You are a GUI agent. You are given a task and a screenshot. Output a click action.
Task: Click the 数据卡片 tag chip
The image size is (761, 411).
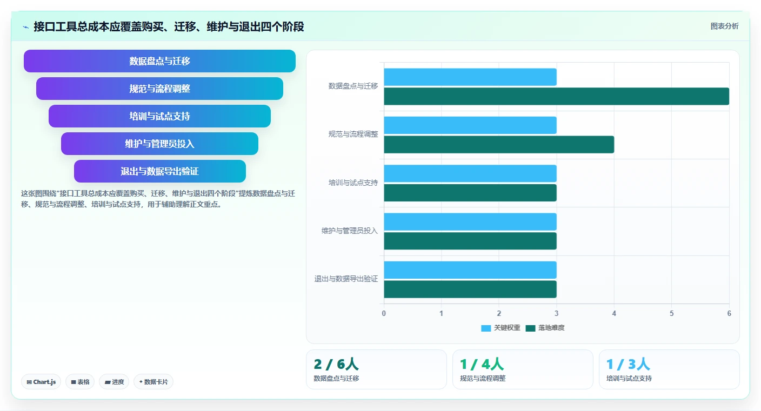[x=153, y=382]
